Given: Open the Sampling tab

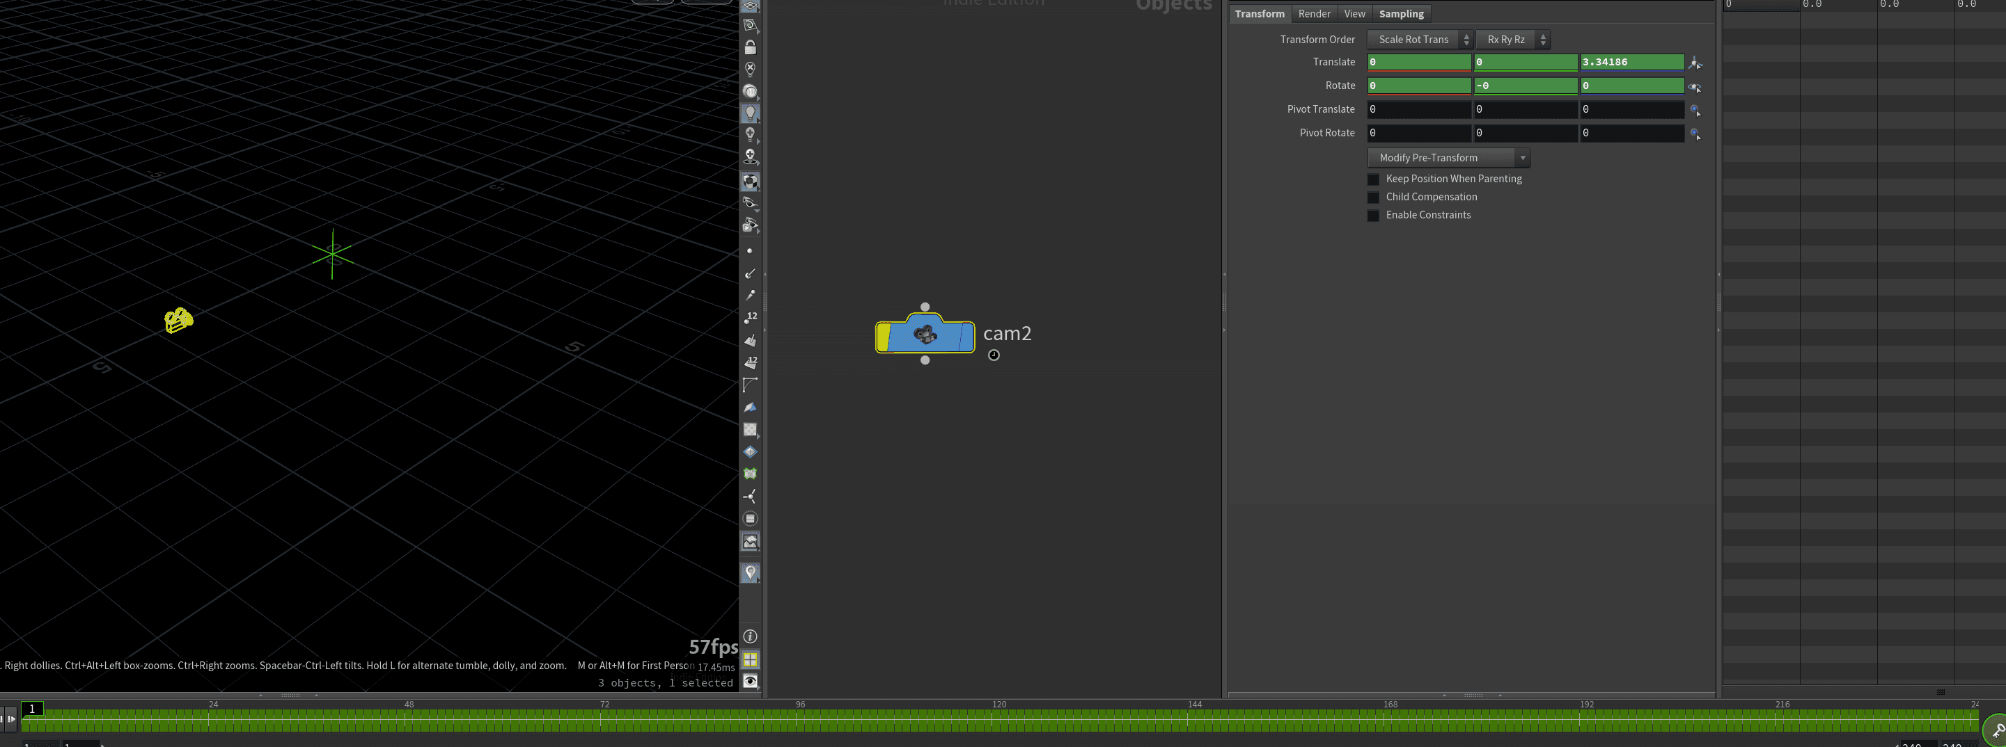Looking at the screenshot, I should click(1401, 14).
